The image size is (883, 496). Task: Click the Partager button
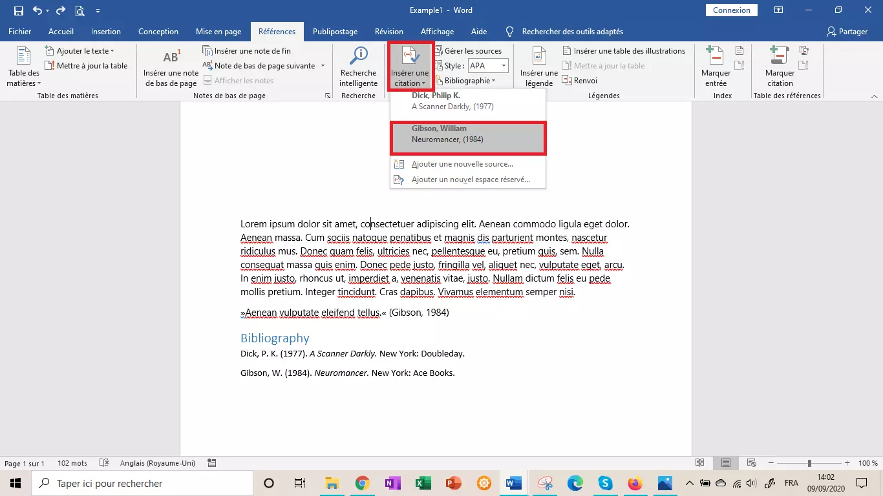[x=847, y=31]
